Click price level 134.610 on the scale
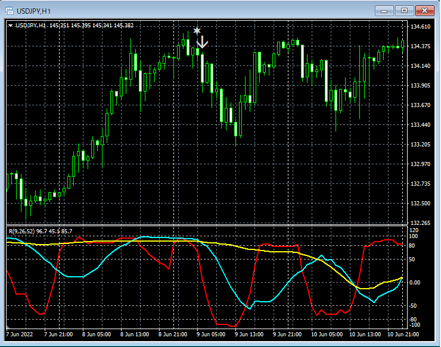The height and width of the screenshot is (347, 441). tap(421, 27)
